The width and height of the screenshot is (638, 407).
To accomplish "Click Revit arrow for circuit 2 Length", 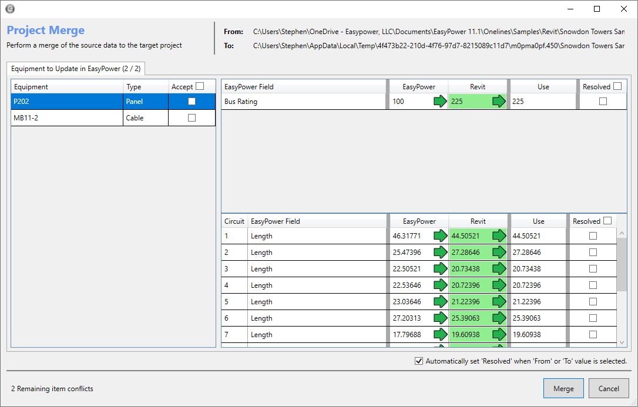I will [498, 253].
